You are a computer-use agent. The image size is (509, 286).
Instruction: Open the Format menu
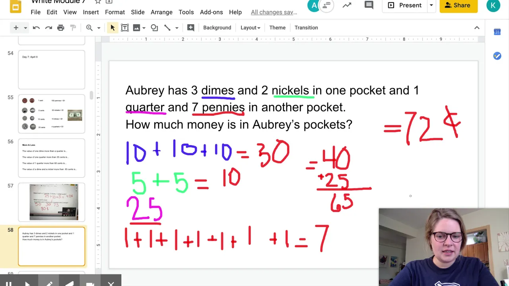(115, 12)
